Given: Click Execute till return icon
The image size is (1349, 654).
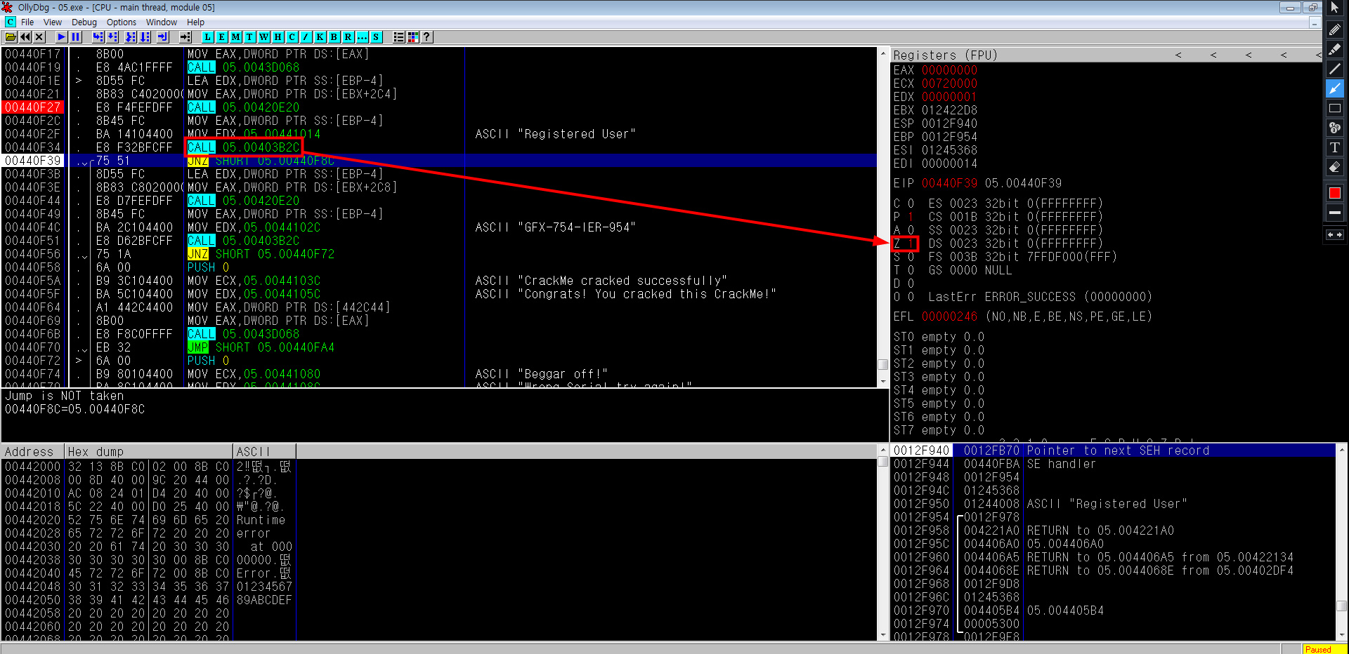Looking at the screenshot, I should [x=163, y=37].
